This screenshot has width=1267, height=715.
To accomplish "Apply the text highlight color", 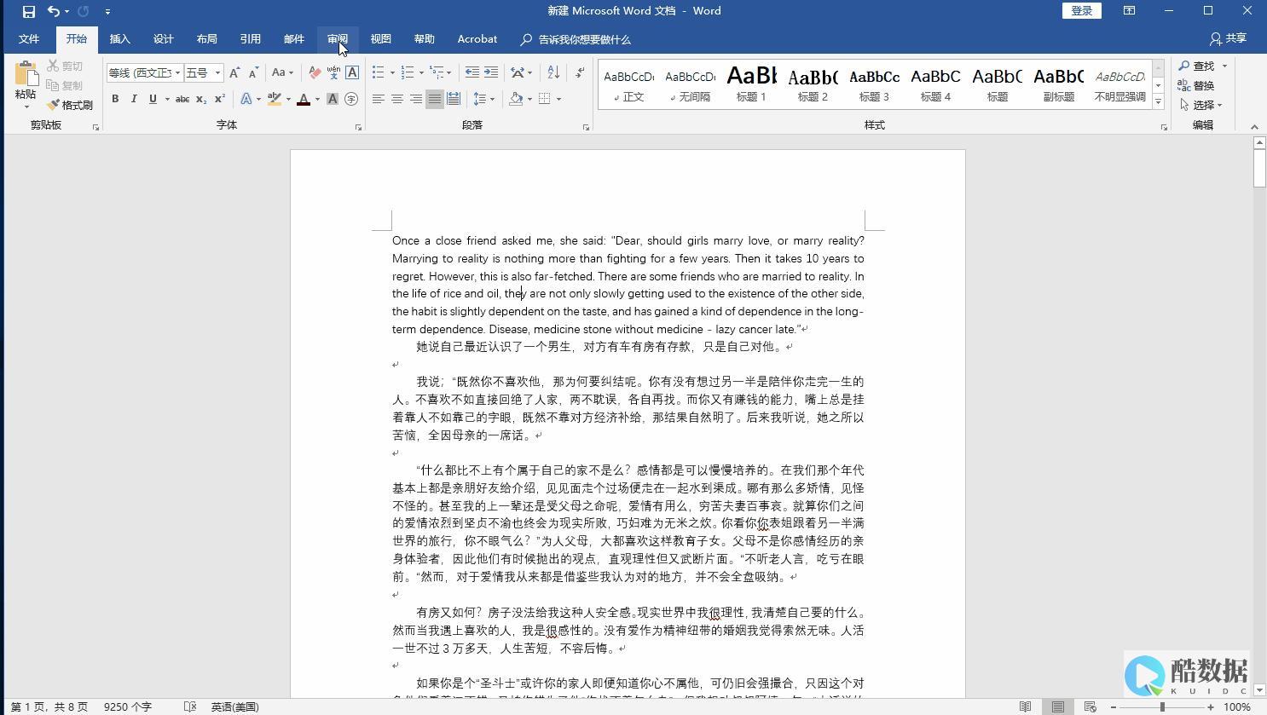I will click(274, 99).
